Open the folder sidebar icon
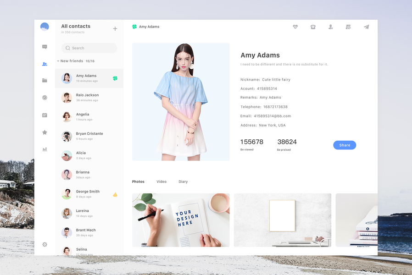 45,80
